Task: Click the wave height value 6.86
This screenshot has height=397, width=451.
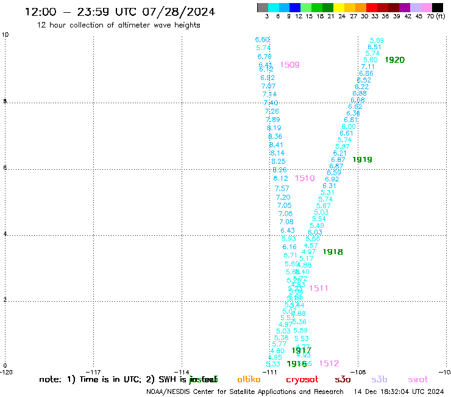Action: click(366, 73)
